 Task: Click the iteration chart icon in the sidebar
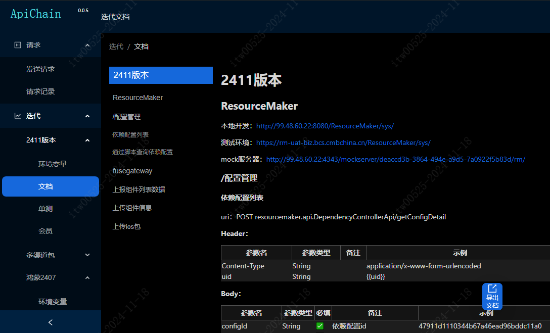(18, 116)
